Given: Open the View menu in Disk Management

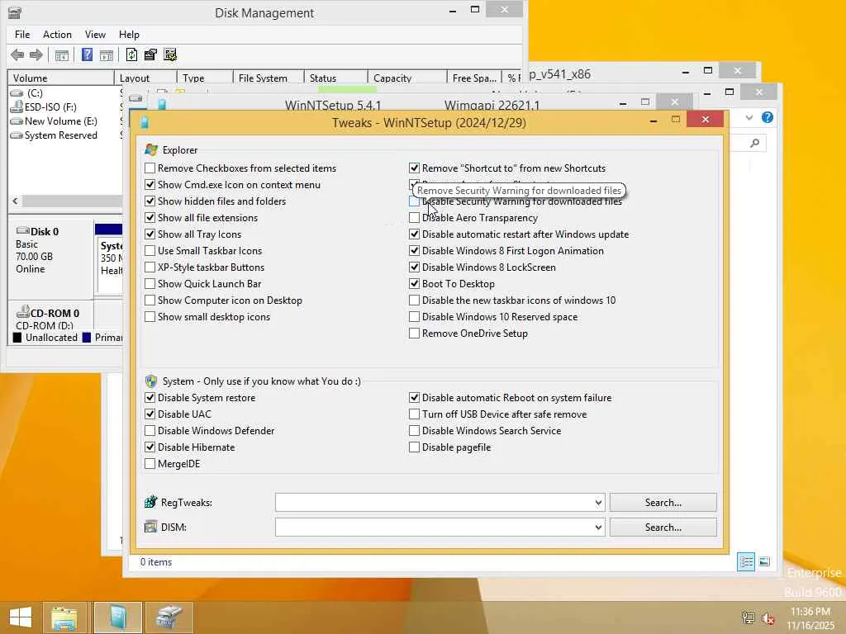Looking at the screenshot, I should coord(95,35).
